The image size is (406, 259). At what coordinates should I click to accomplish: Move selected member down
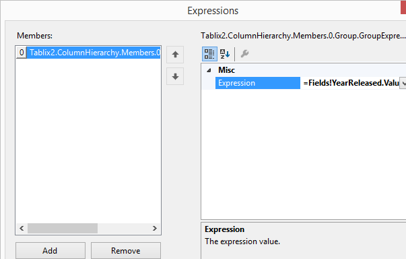pyautogui.click(x=175, y=76)
